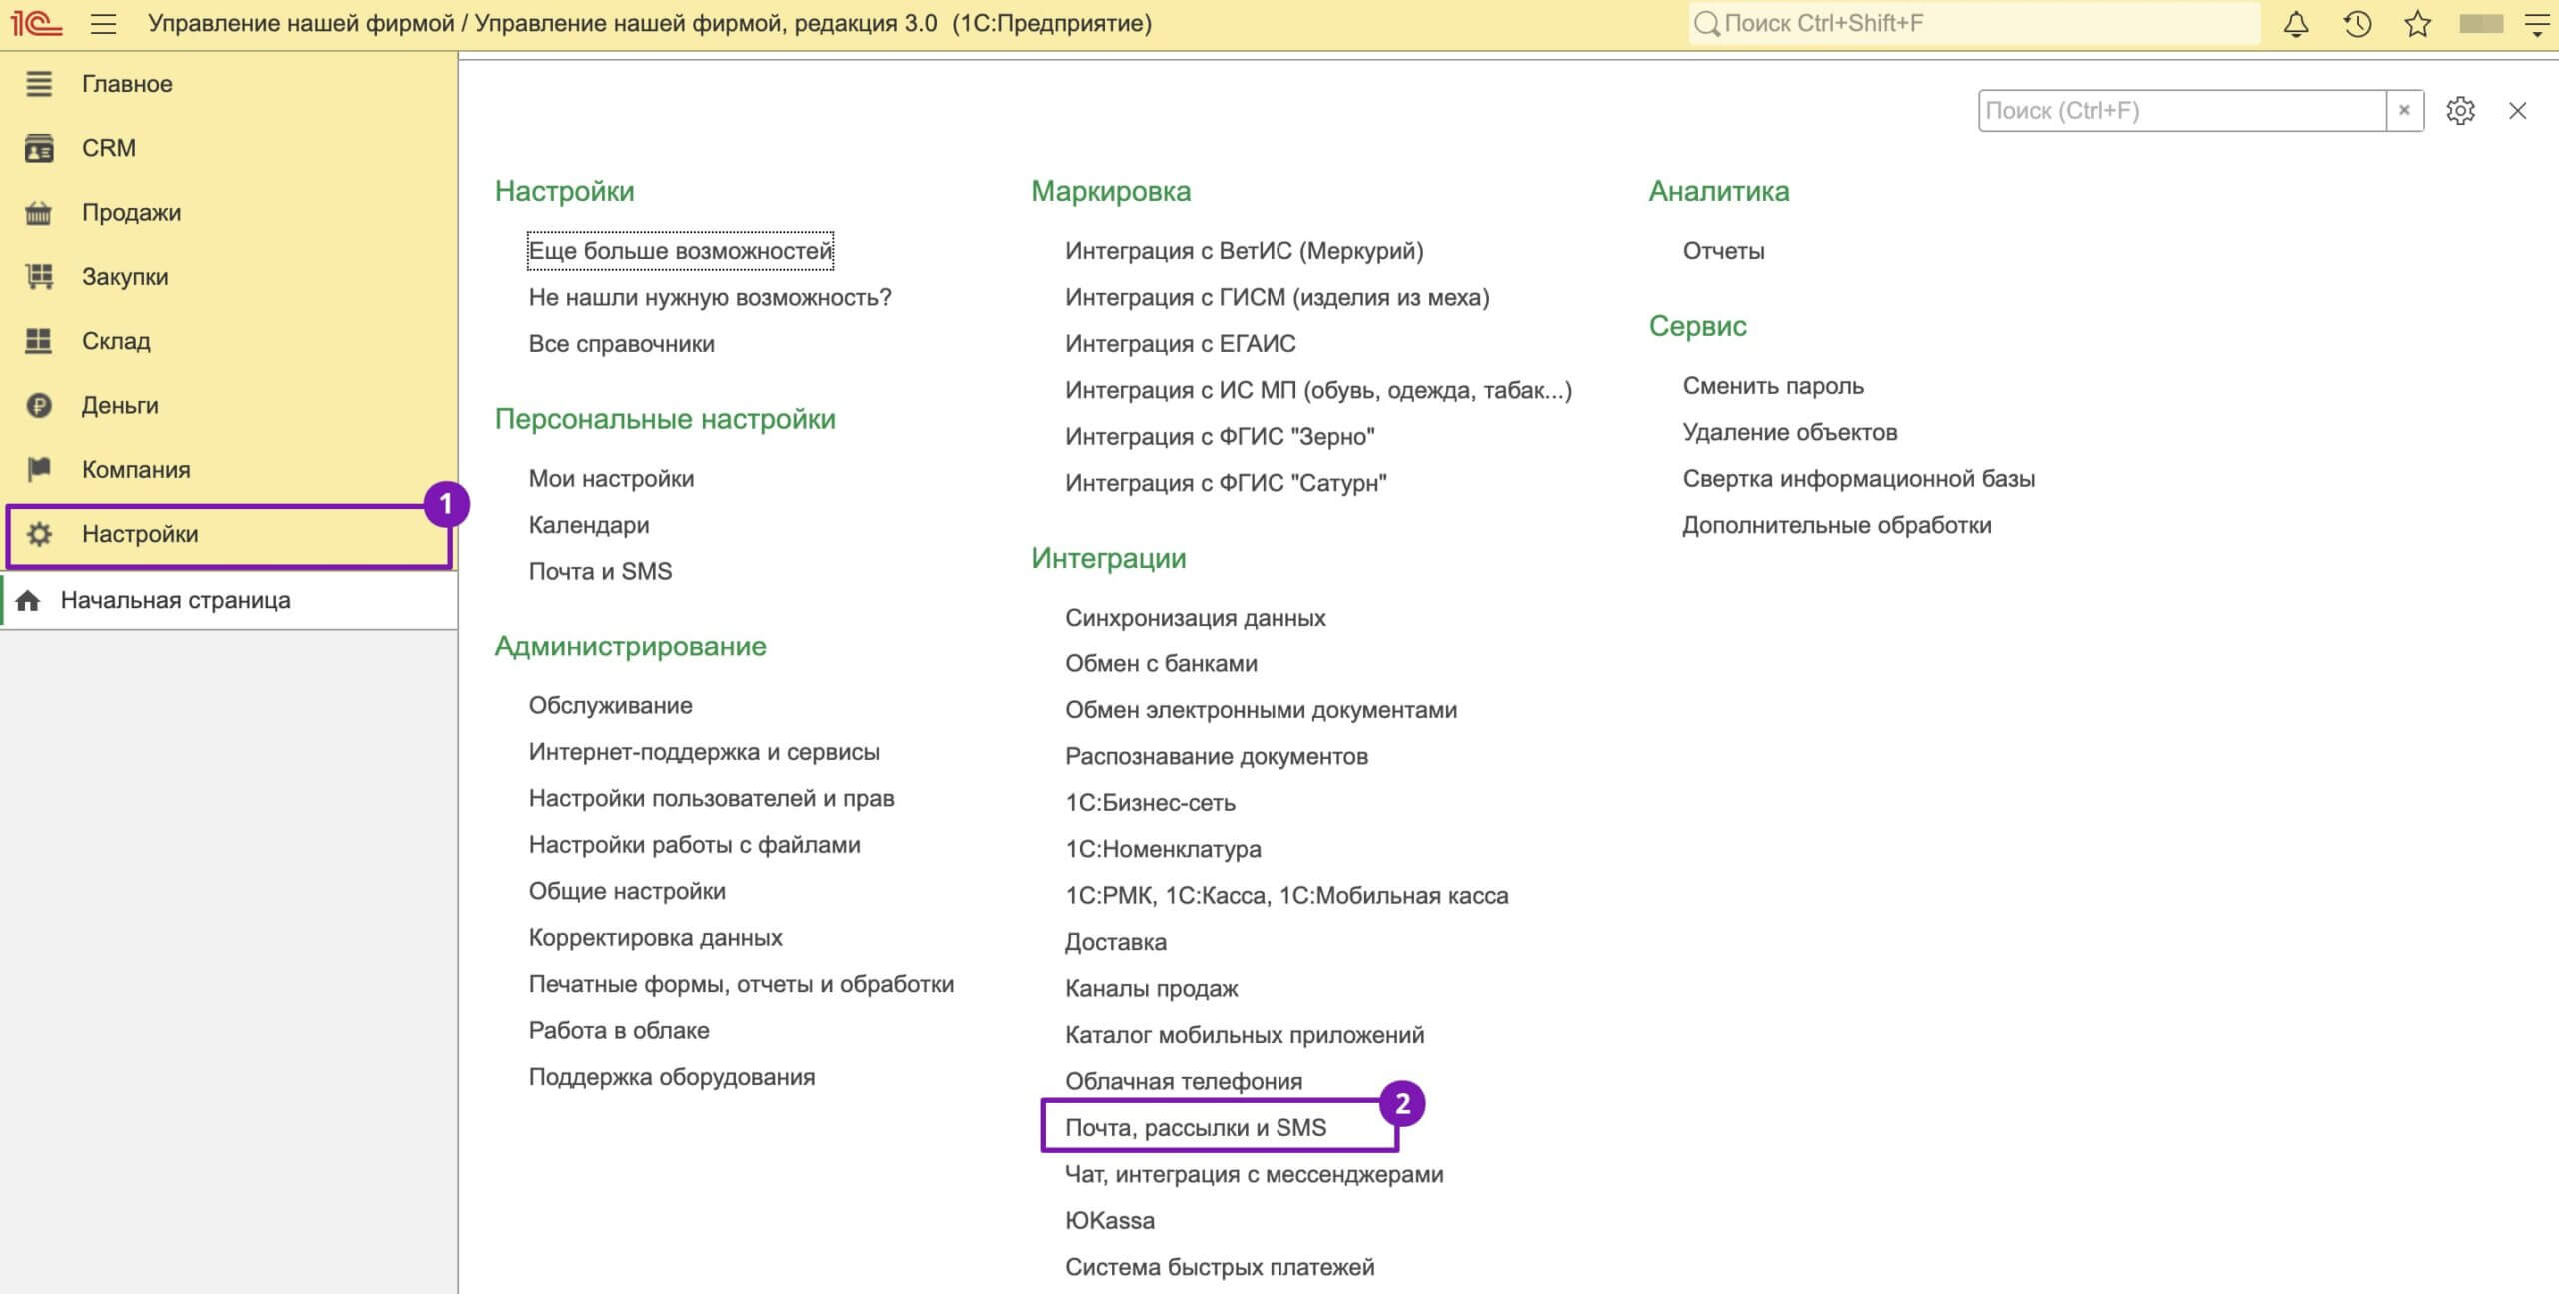This screenshot has height=1294, width=2559.
Task: Clear the panel search field
Action: (2404, 111)
